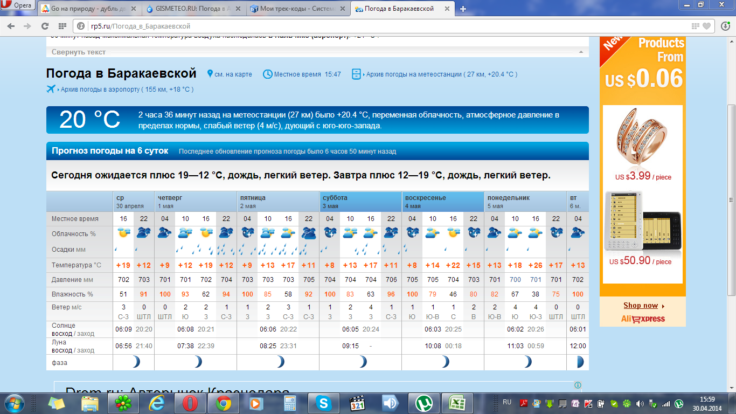Screen dimensions: 736x414
Task: Click 'Shop now' in the AliExpress ad
Action: tap(641, 306)
